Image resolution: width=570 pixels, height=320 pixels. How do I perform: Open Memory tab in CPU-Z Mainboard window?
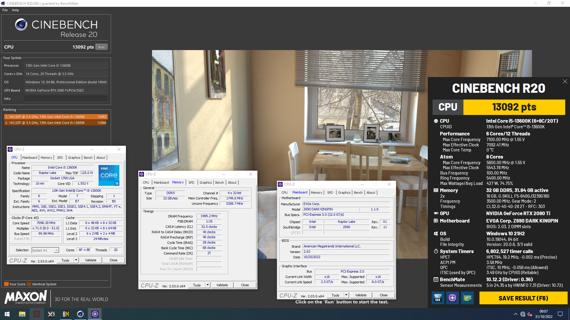point(316,193)
